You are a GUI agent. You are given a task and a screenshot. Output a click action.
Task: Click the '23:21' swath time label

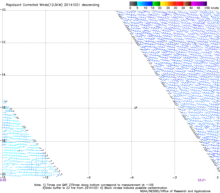[x=202, y=180]
